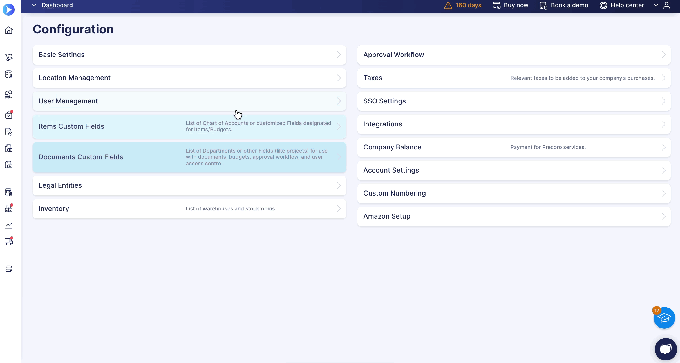680x363 pixels.
Task: Open Integrations
Action: pyautogui.click(x=514, y=124)
